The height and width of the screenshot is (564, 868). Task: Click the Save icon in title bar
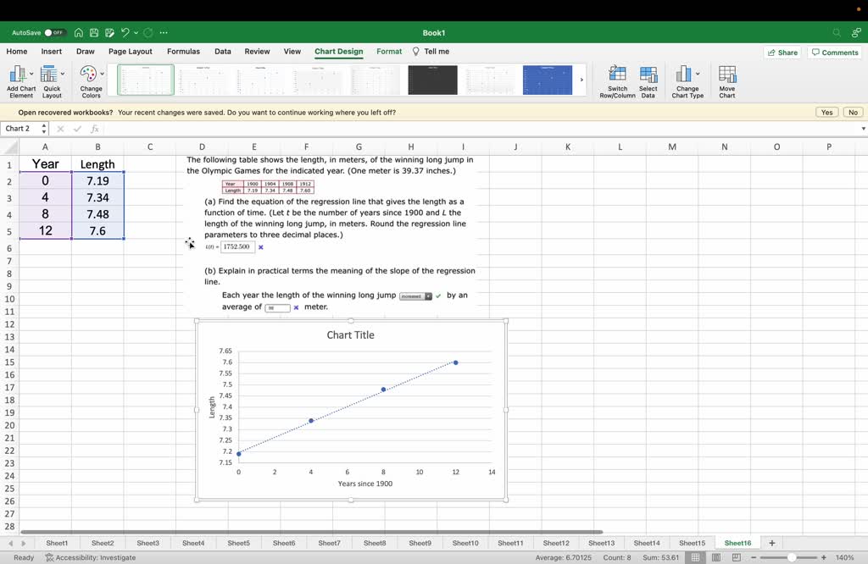(x=92, y=33)
